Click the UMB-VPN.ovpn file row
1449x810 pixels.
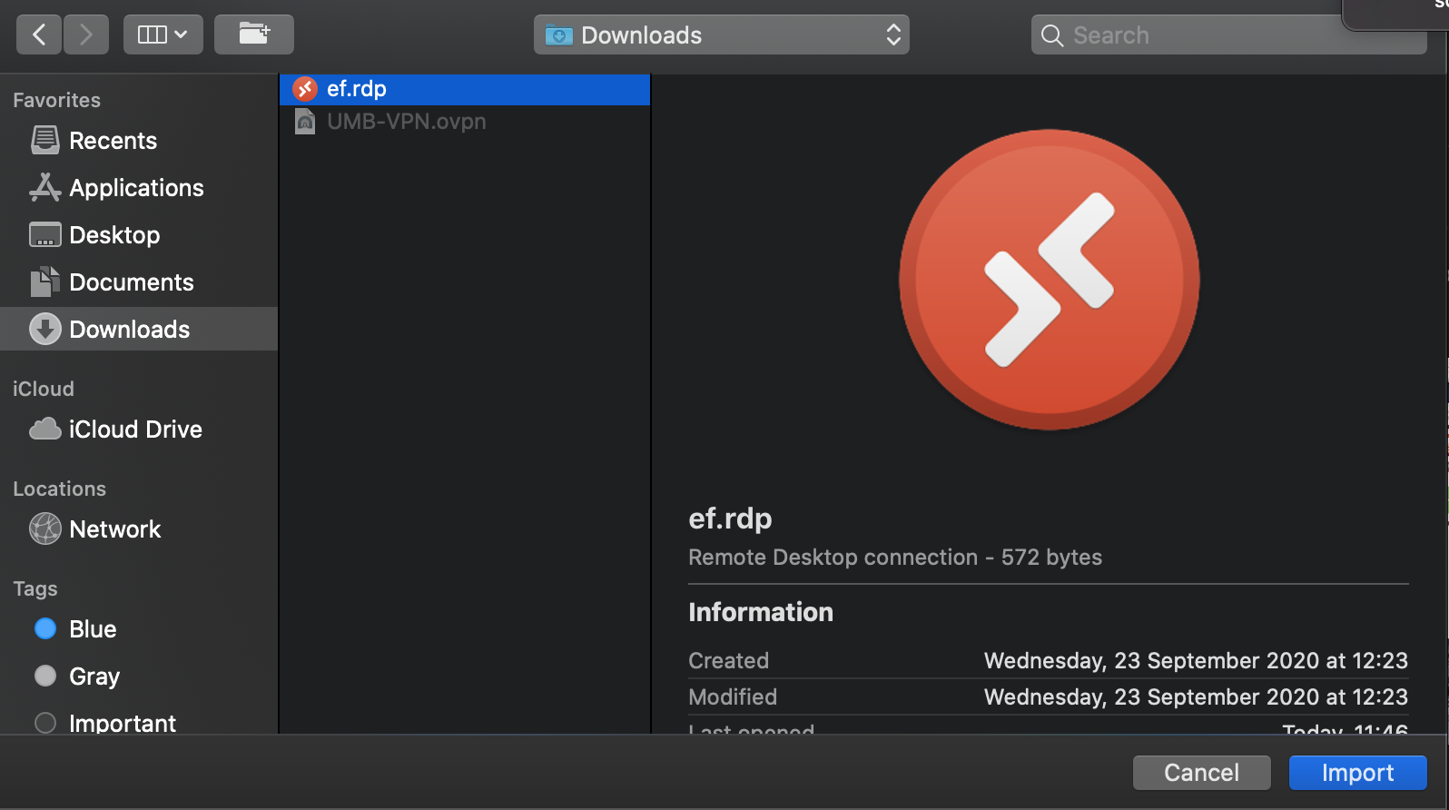465,122
